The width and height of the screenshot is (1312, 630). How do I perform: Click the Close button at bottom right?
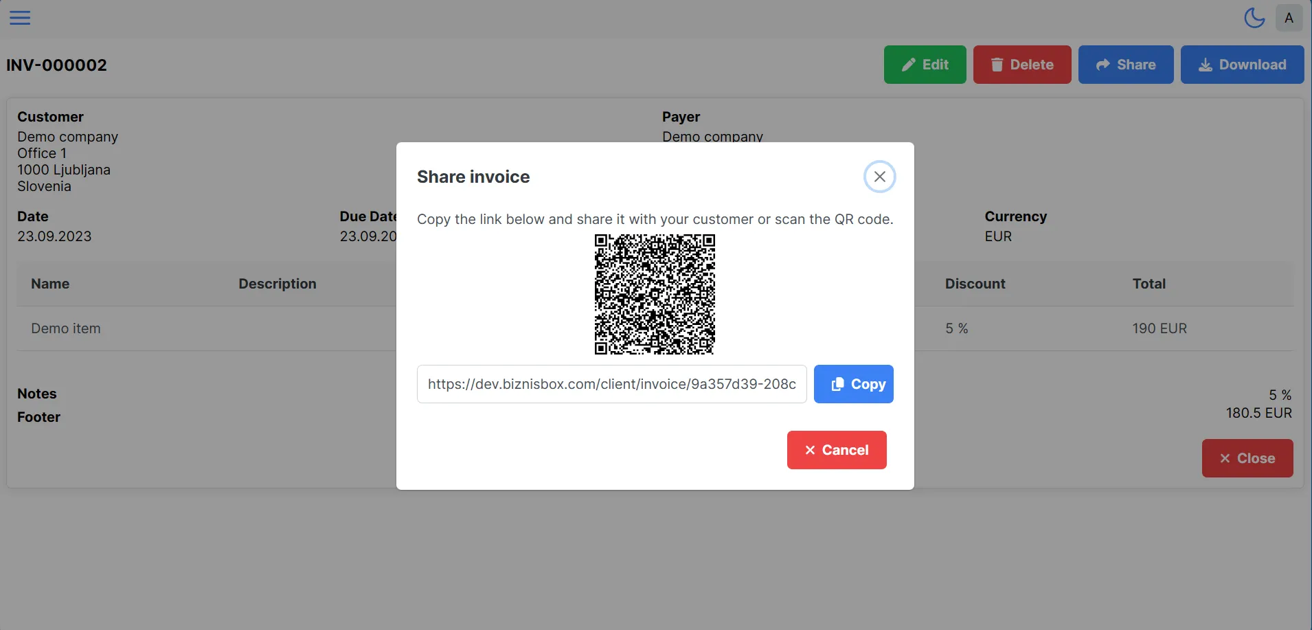[x=1247, y=458]
